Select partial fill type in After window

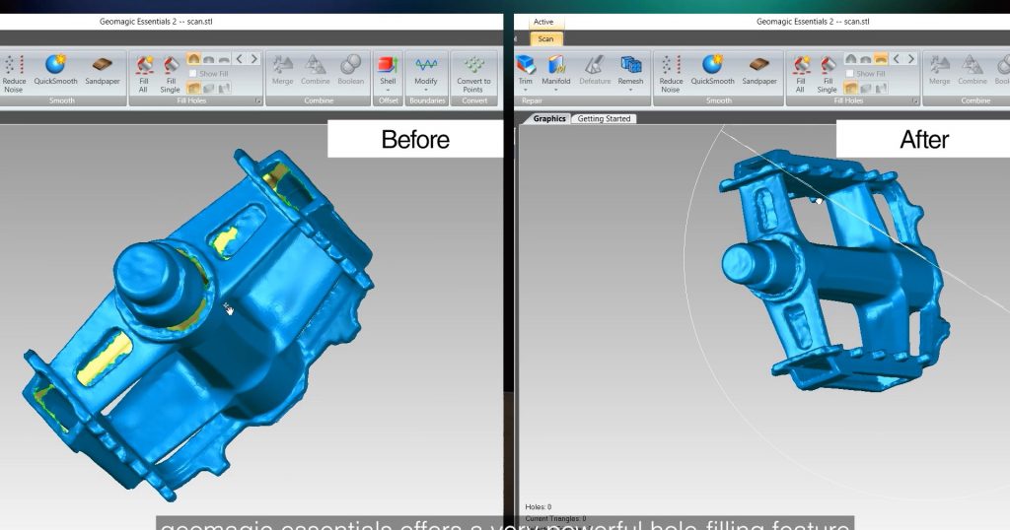(x=866, y=88)
